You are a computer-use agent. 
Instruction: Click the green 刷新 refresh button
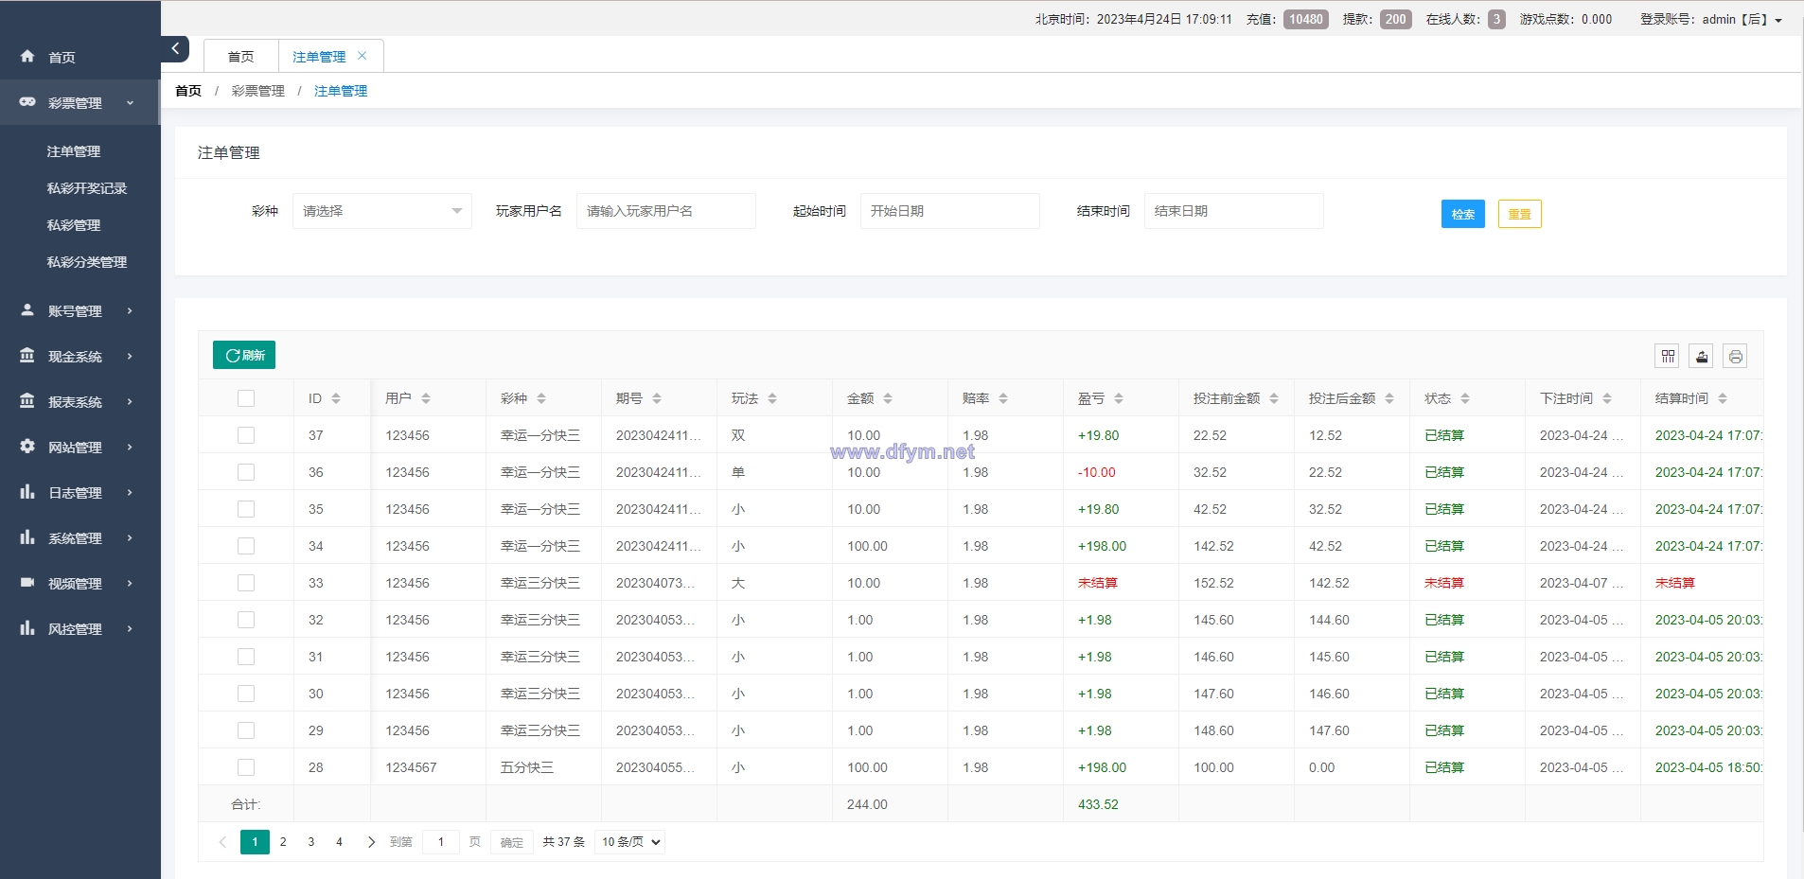[244, 355]
